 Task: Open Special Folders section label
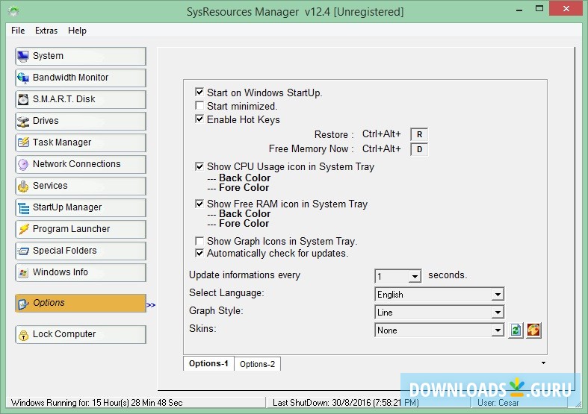[64, 251]
